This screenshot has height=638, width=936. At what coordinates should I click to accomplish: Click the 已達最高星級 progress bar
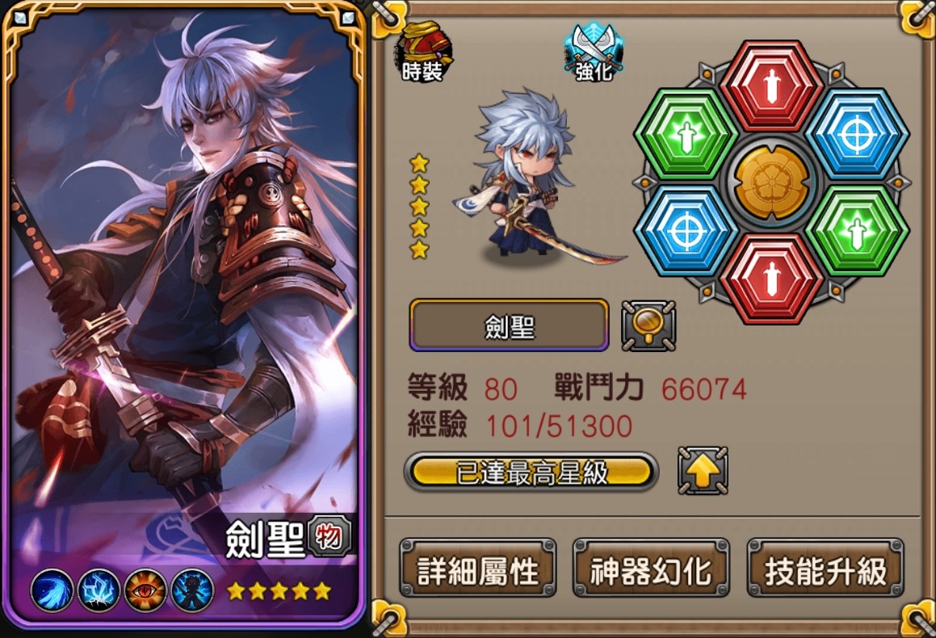[531, 472]
